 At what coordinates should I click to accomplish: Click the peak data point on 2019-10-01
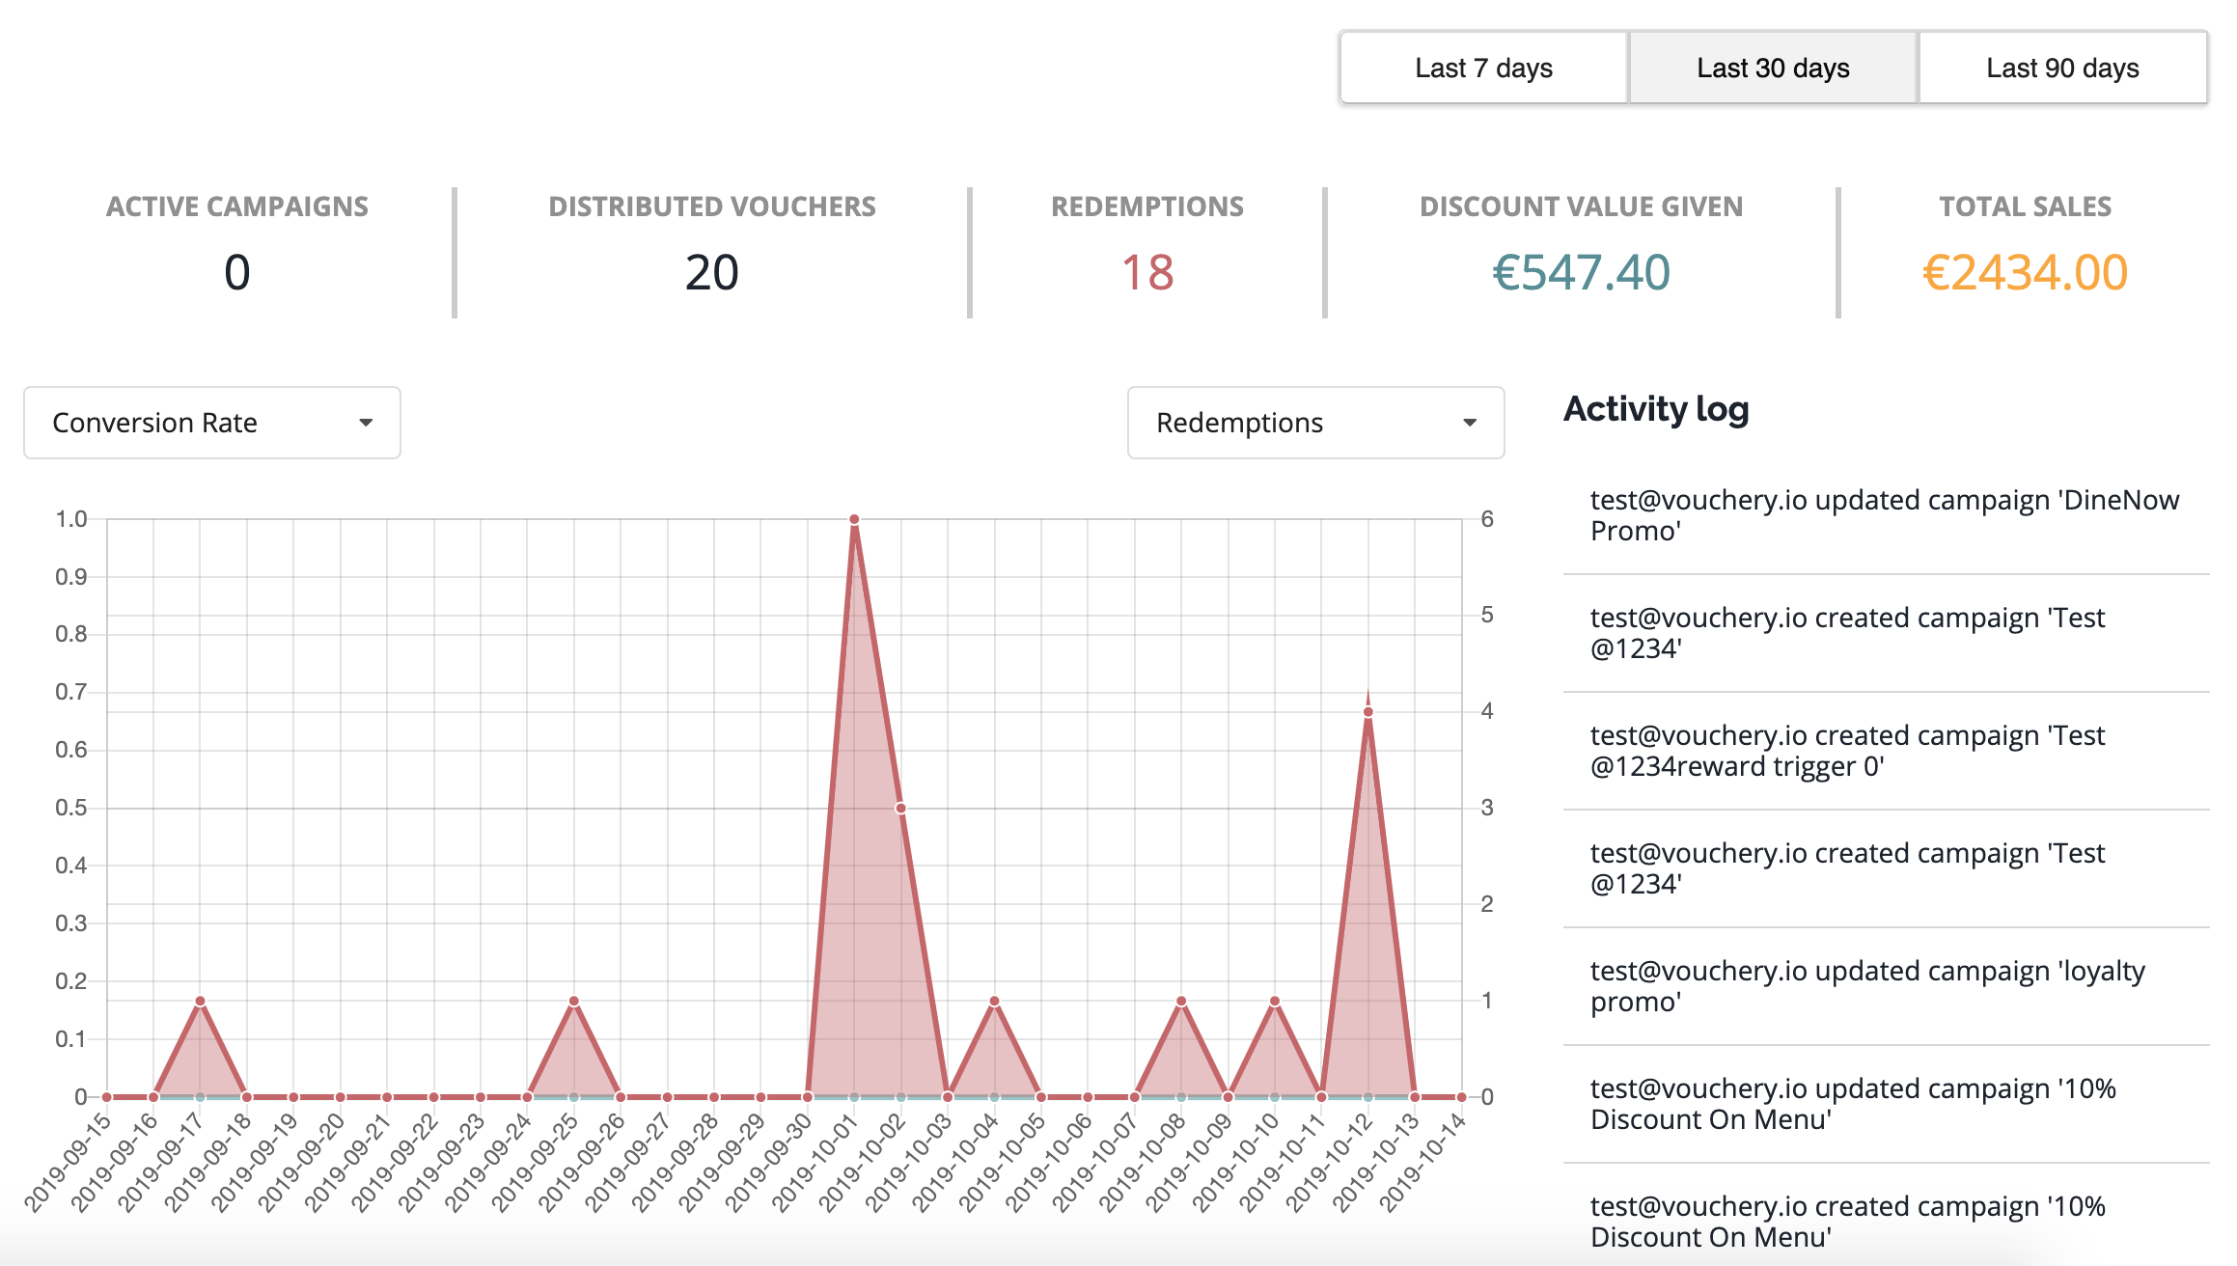pyautogui.click(x=854, y=519)
